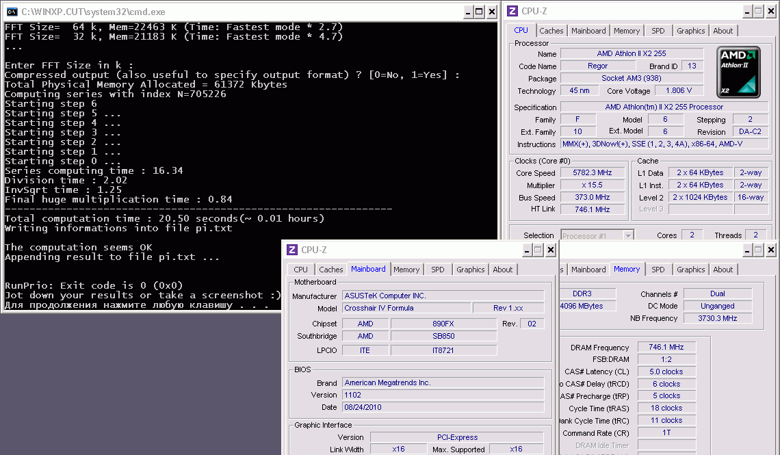Close the CPU-Z window showing the Memory tab
The height and width of the screenshot is (455, 780).
point(770,250)
